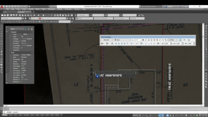
Task: Select the Pan hand tool
Action: [43, 15]
